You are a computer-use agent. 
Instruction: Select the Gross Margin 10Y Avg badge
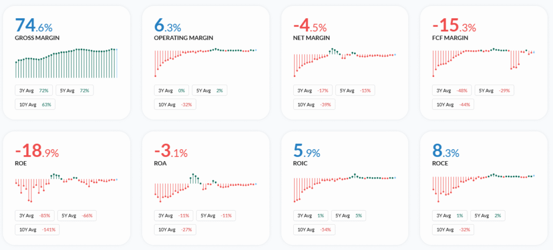pyautogui.click(x=35, y=105)
